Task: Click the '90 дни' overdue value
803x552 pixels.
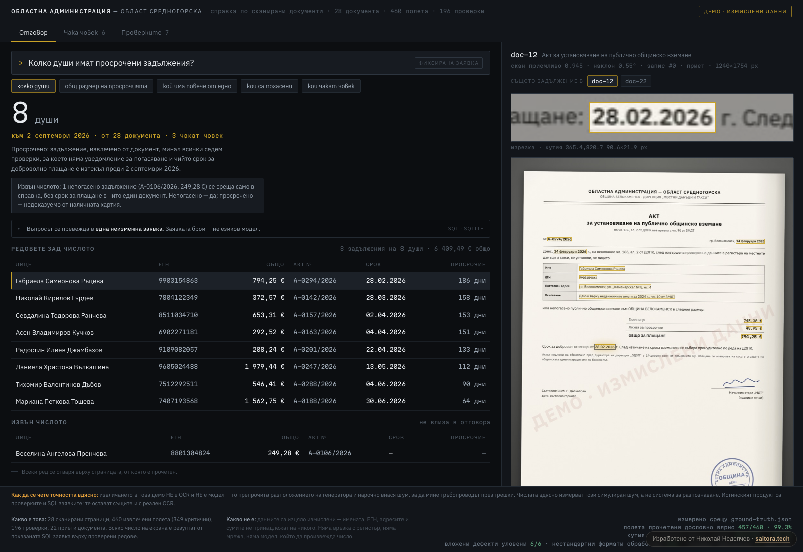Action: (x=474, y=384)
